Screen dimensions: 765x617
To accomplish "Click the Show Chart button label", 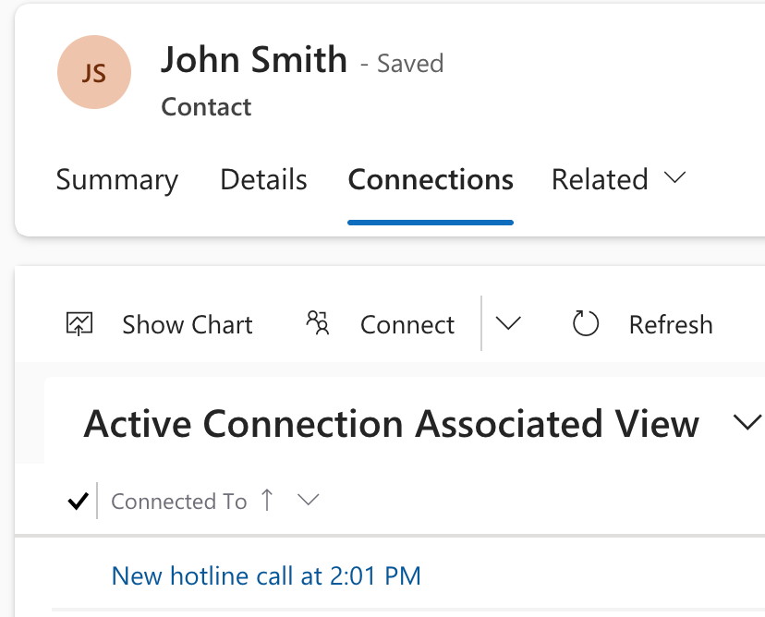I will pyautogui.click(x=187, y=324).
